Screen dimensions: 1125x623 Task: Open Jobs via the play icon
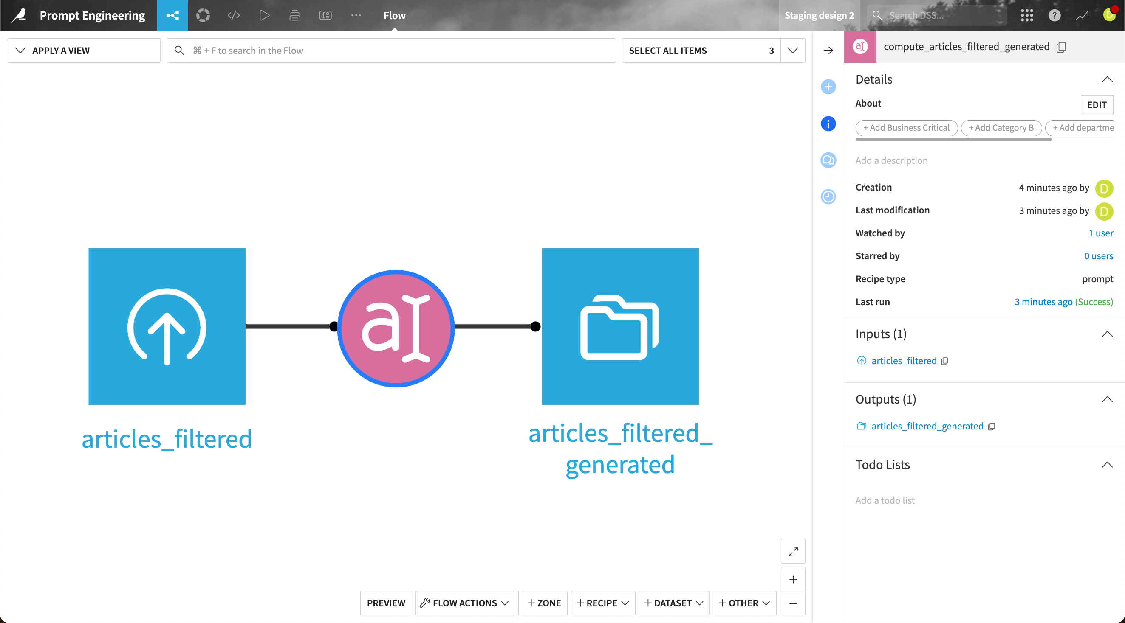point(264,15)
